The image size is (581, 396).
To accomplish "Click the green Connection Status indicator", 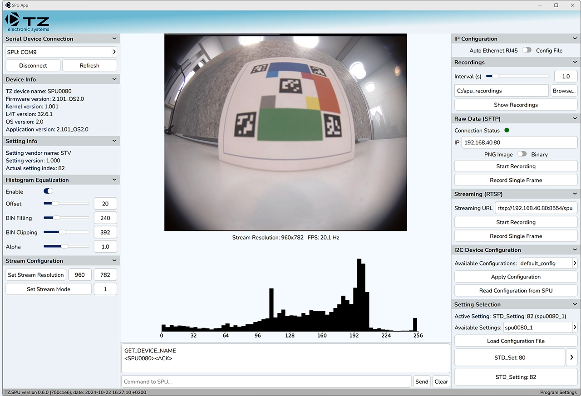I will click(x=507, y=130).
